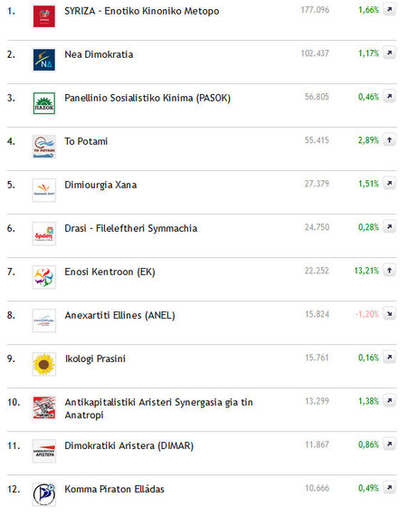Click the trend arrow beside 0,49%
Screen dimensions: 408x516
coord(390,487)
